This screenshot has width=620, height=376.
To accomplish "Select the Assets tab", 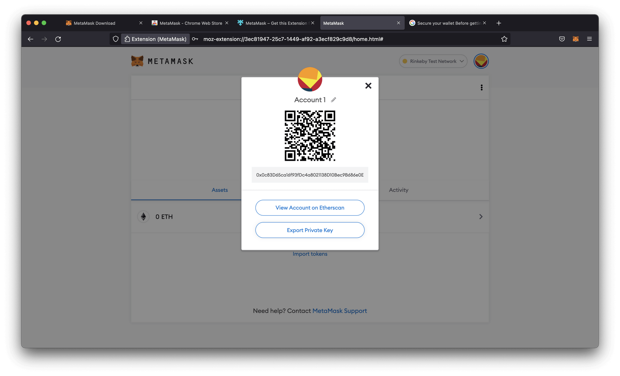I will click(219, 190).
